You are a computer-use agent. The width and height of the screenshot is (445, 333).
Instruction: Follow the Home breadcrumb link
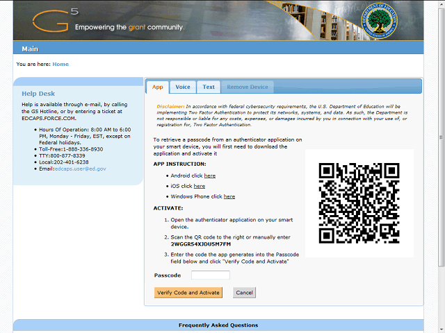pyautogui.click(x=60, y=65)
